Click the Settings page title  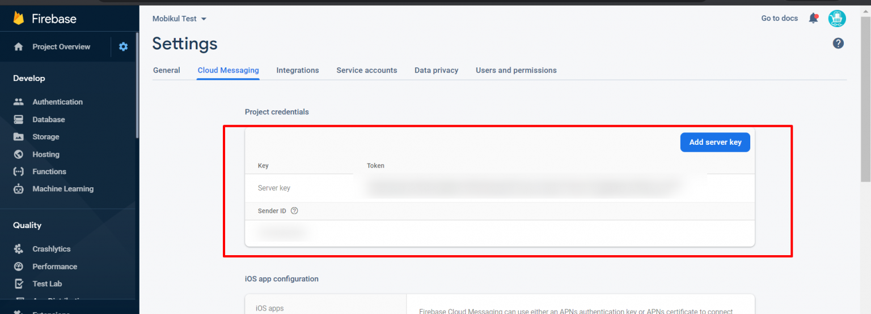pyautogui.click(x=185, y=44)
